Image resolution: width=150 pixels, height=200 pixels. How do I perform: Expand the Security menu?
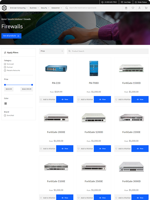[x=45, y=8]
